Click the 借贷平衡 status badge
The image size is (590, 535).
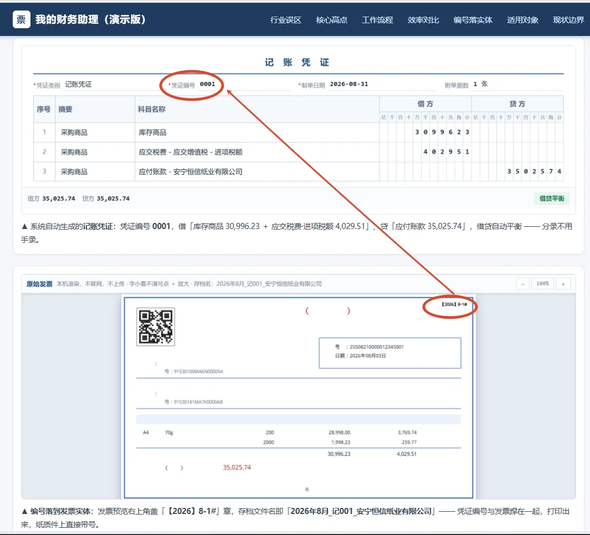(552, 199)
